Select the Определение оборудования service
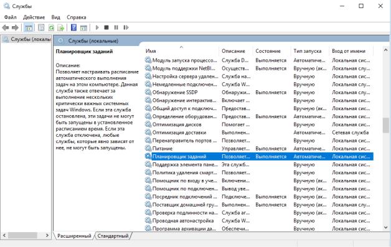Screen dimensions: 391x247 click(x=258, y=116)
